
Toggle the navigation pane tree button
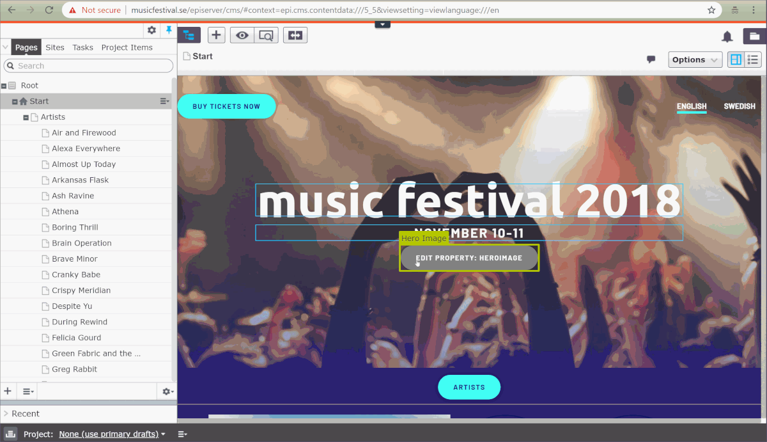click(x=189, y=36)
